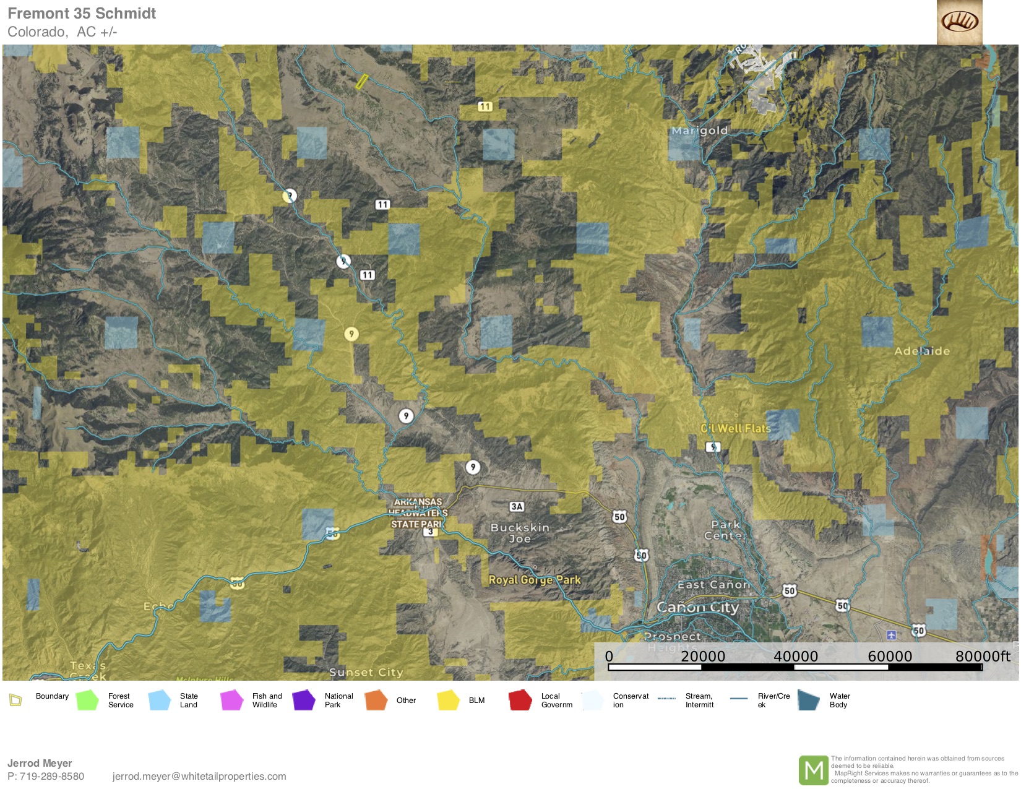Click the Stream, Intermittent legend line symbol
The height and width of the screenshot is (789, 1021).
coord(666,699)
